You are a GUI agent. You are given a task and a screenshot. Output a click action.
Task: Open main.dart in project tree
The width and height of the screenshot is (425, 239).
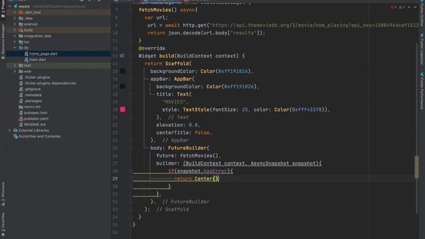(37, 60)
